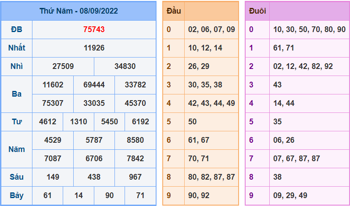Screen dimensions: 350x206
Task: Select Đầu values '02, 06, 07, 09'
Action: pyautogui.click(x=211, y=29)
